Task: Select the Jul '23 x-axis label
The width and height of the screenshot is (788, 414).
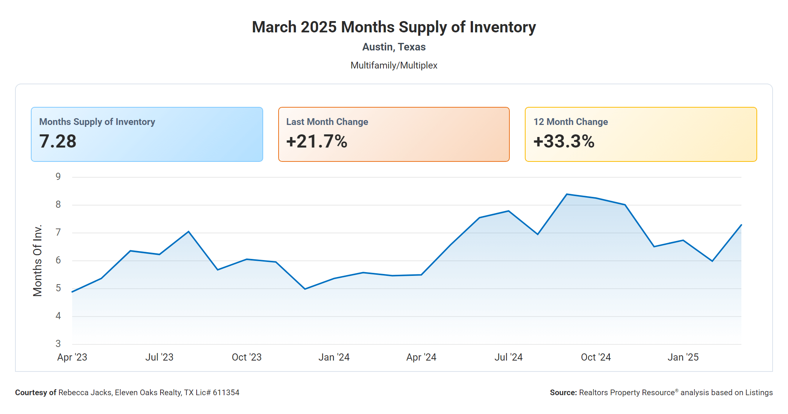Action: [x=159, y=357]
